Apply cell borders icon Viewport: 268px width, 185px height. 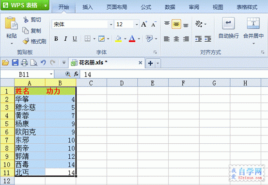88,39
